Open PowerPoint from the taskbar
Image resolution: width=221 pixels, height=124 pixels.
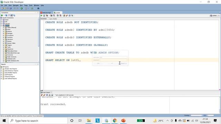click(x=123, y=121)
